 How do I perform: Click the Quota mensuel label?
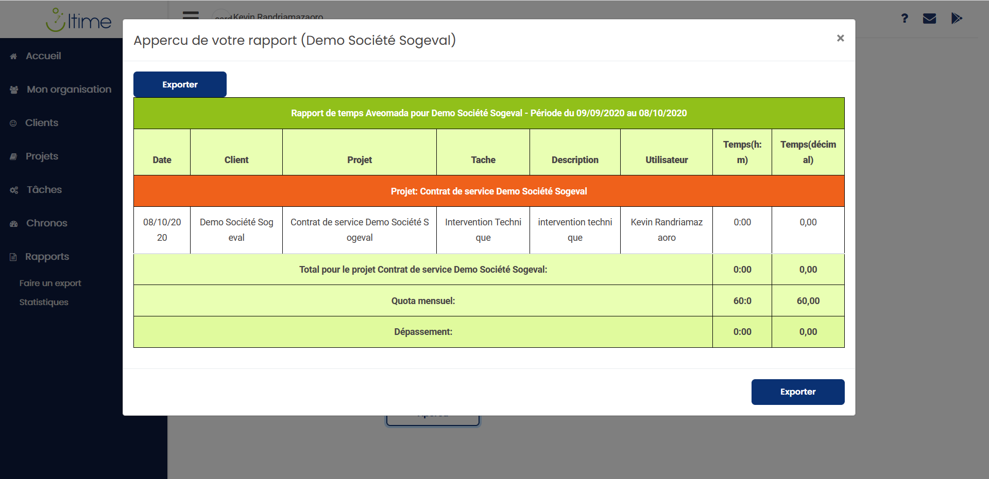(x=423, y=301)
